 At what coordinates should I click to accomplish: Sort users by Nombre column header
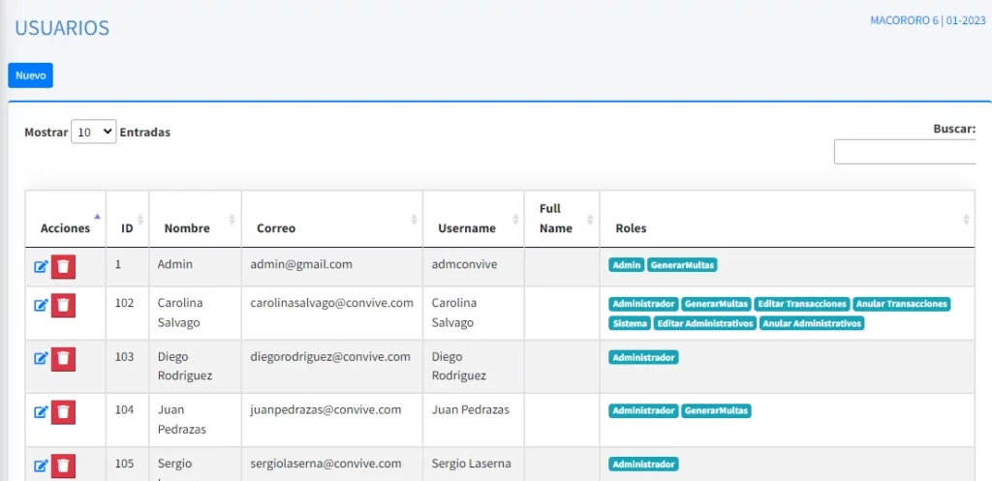(187, 228)
